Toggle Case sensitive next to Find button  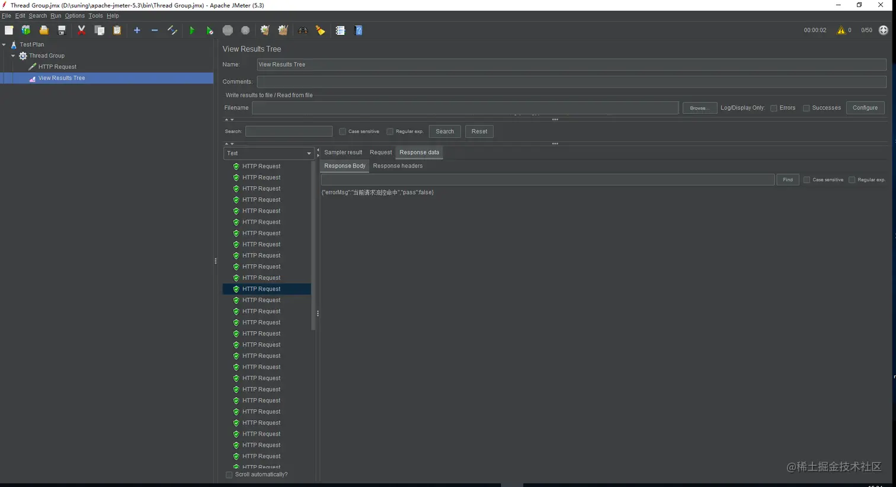tap(807, 180)
